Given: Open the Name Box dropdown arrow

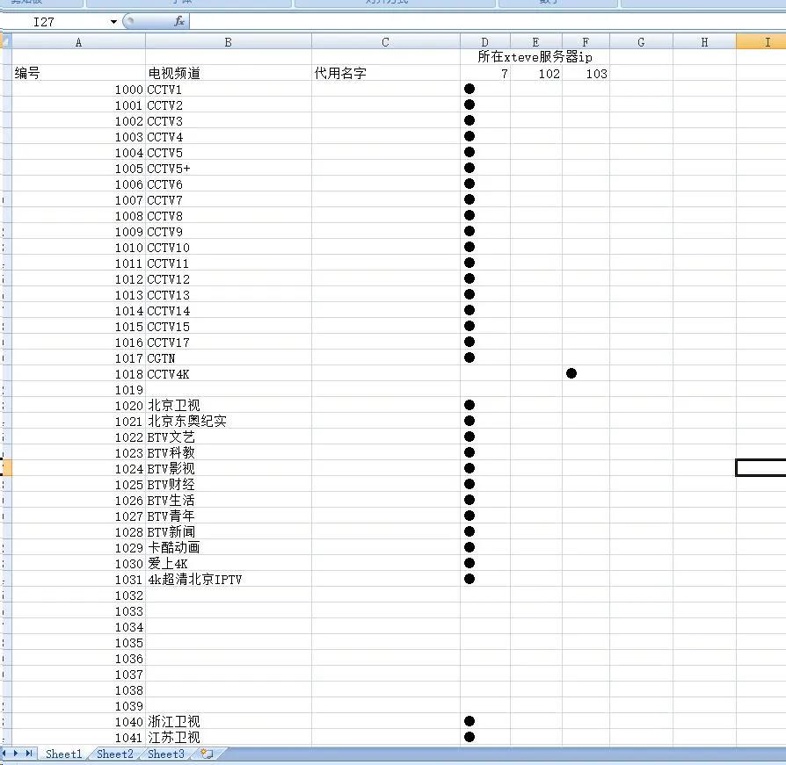Looking at the screenshot, I should pyautogui.click(x=113, y=21).
